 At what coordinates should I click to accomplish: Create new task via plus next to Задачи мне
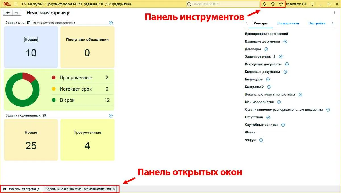(111, 23)
